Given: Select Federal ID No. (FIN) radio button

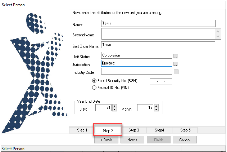Looking at the screenshot, I should [x=94, y=87].
